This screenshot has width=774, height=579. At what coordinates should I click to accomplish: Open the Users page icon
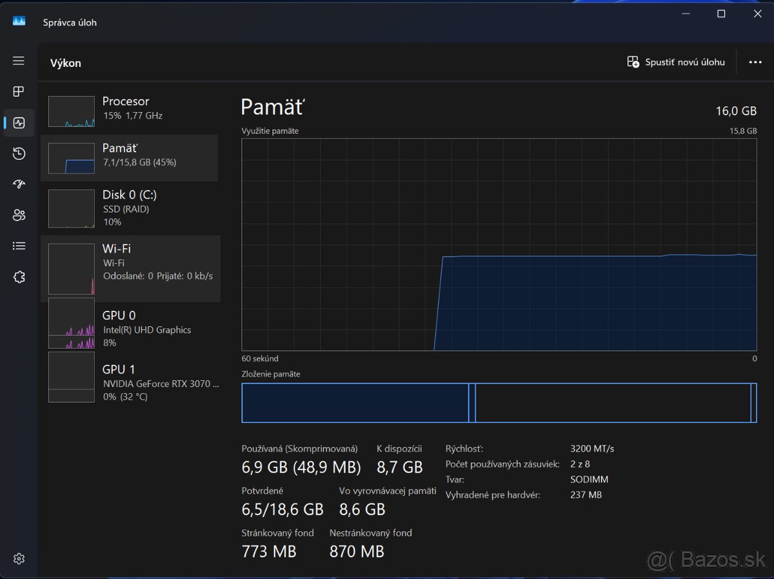point(19,215)
